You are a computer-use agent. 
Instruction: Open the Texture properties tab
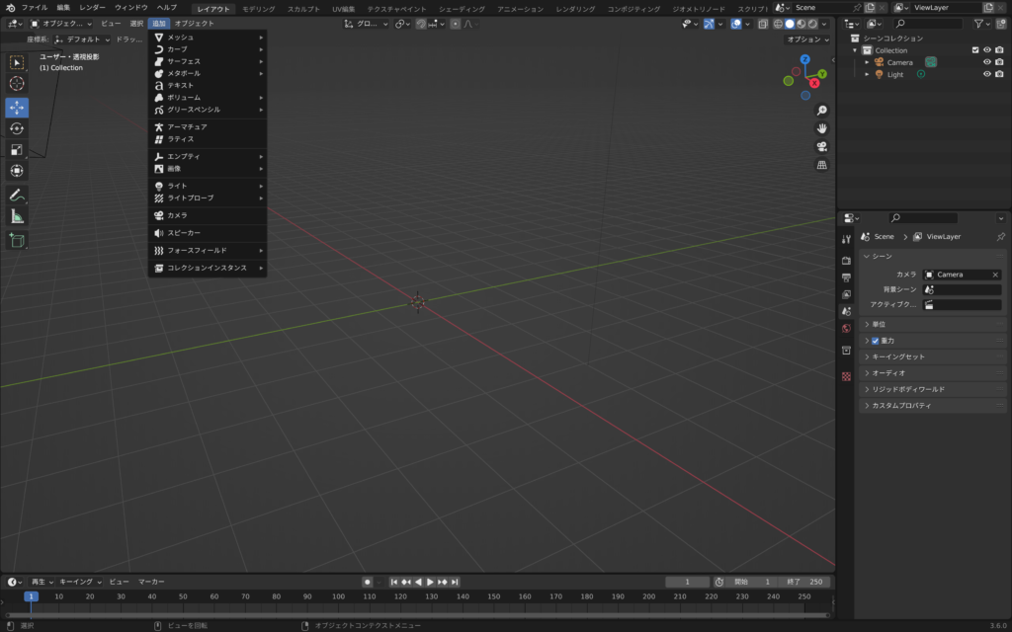(x=846, y=376)
